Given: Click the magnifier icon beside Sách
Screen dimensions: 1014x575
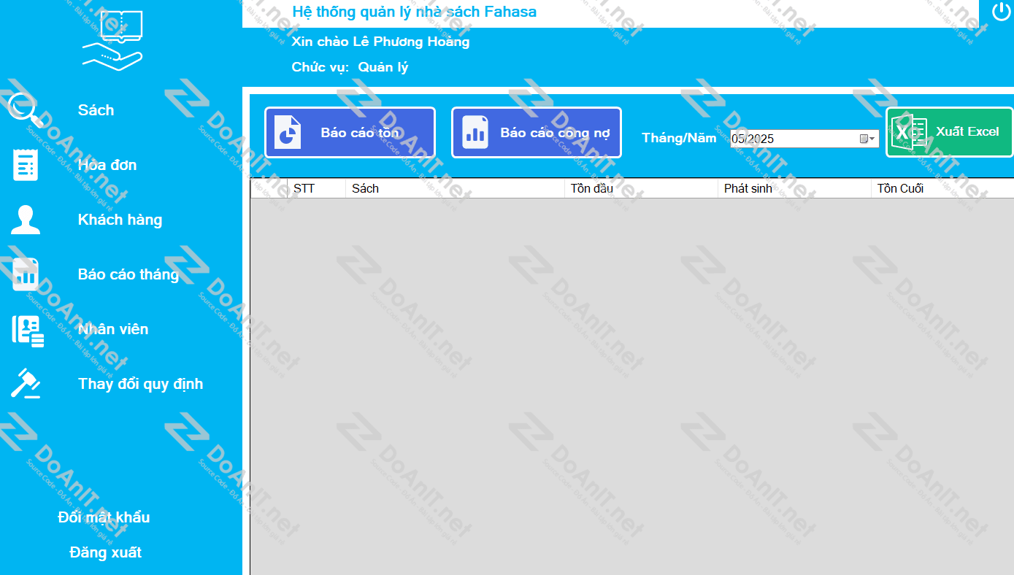Looking at the screenshot, I should pyautogui.click(x=26, y=110).
